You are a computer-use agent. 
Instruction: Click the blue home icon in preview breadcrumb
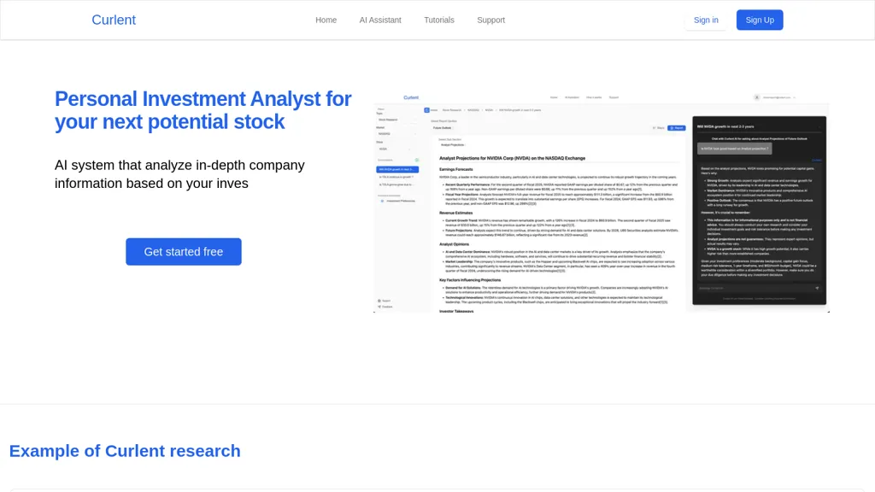[426, 110]
